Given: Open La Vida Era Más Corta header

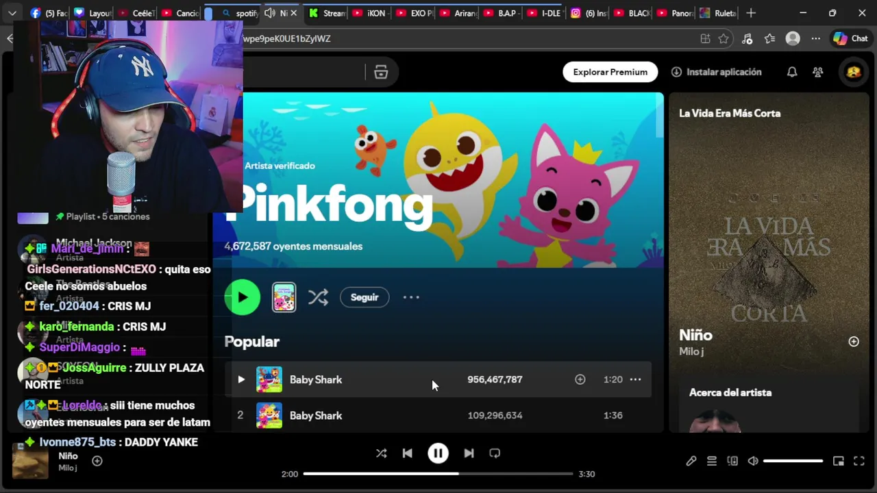Looking at the screenshot, I should (730, 113).
